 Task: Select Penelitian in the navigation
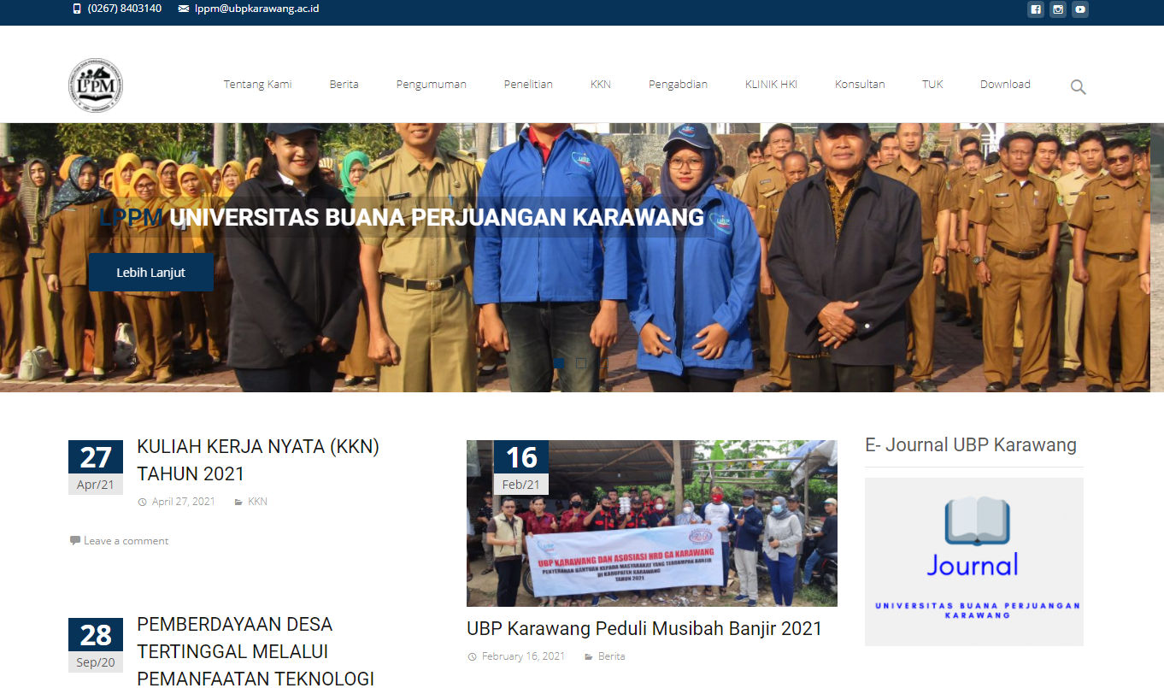(x=528, y=84)
